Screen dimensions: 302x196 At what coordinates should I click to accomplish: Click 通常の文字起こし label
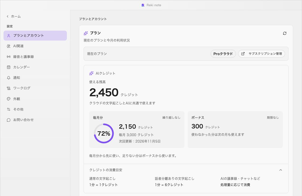pyautogui.click(x=102, y=179)
